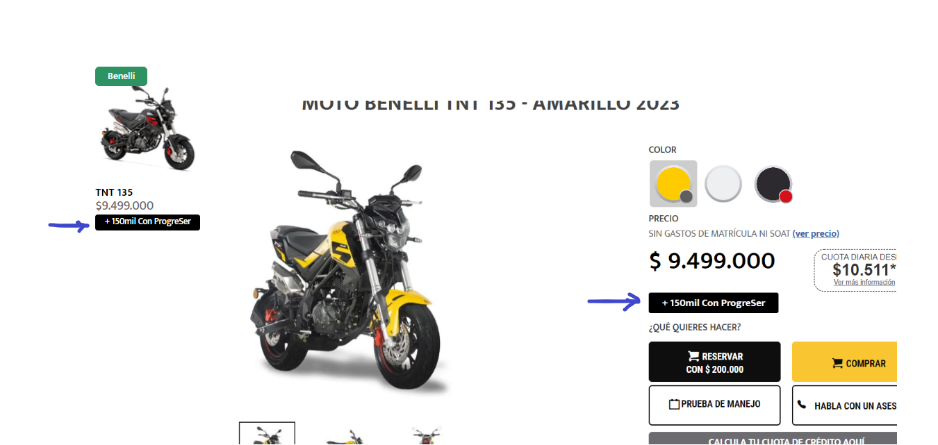Click phone icon beside Habla con un asesor

(802, 404)
